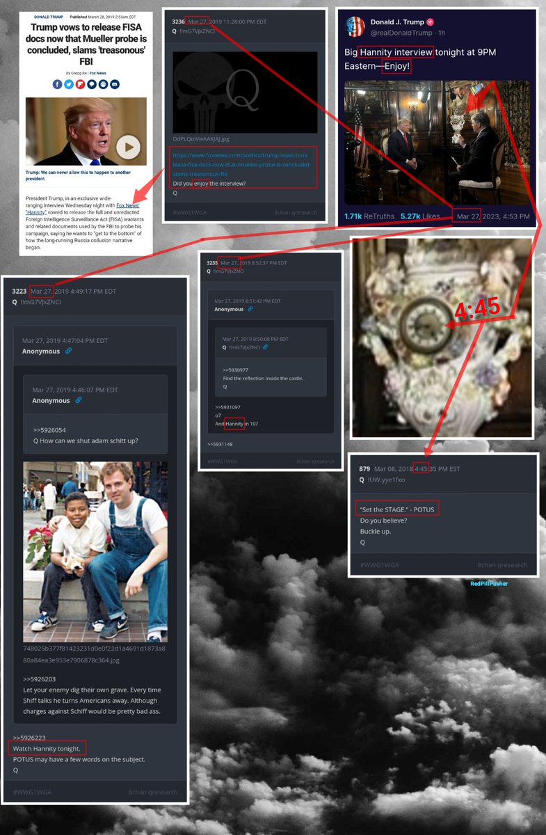Follow the >>5926054 reply reference
This screenshot has height=835, width=546.
point(49,430)
